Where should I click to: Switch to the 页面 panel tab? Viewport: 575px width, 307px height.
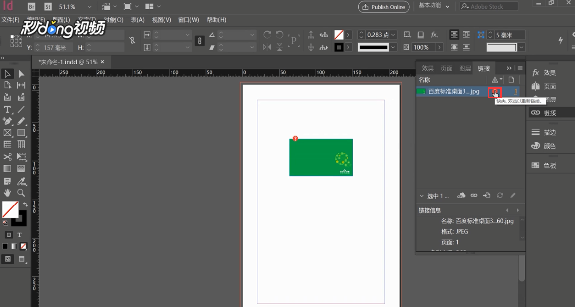pyautogui.click(x=446, y=68)
